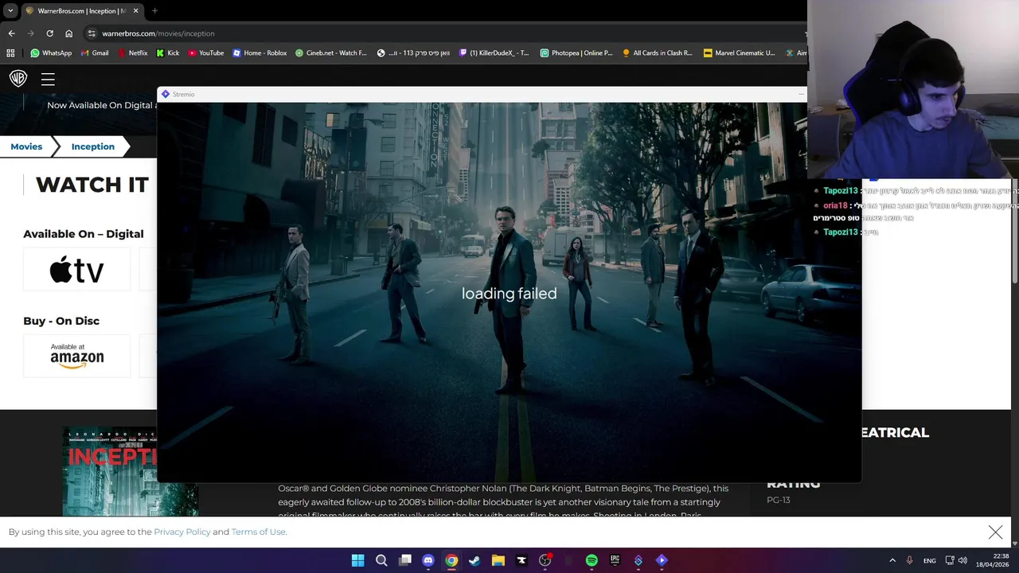Expand the hidden system tray icons chevron
Screen dimensions: 1019x573
click(892, 560)
